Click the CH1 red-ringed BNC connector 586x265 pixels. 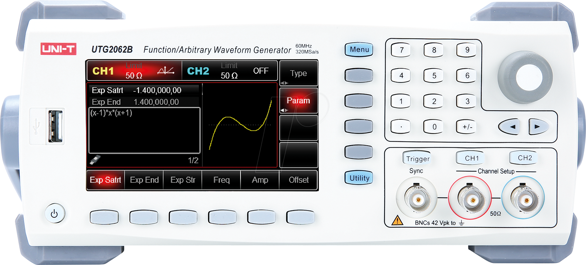(470, 198)
